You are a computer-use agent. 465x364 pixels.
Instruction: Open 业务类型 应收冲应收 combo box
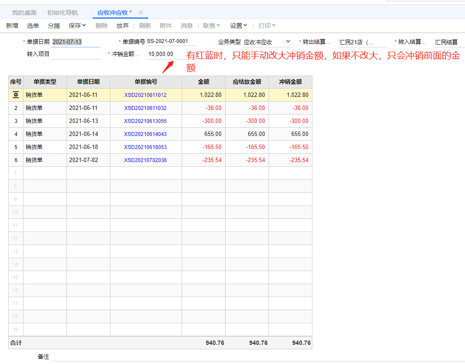[x=267, y=42]
